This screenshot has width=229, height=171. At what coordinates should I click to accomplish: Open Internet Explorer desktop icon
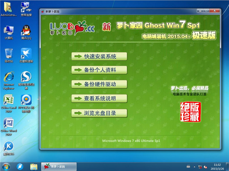point(9,81)
